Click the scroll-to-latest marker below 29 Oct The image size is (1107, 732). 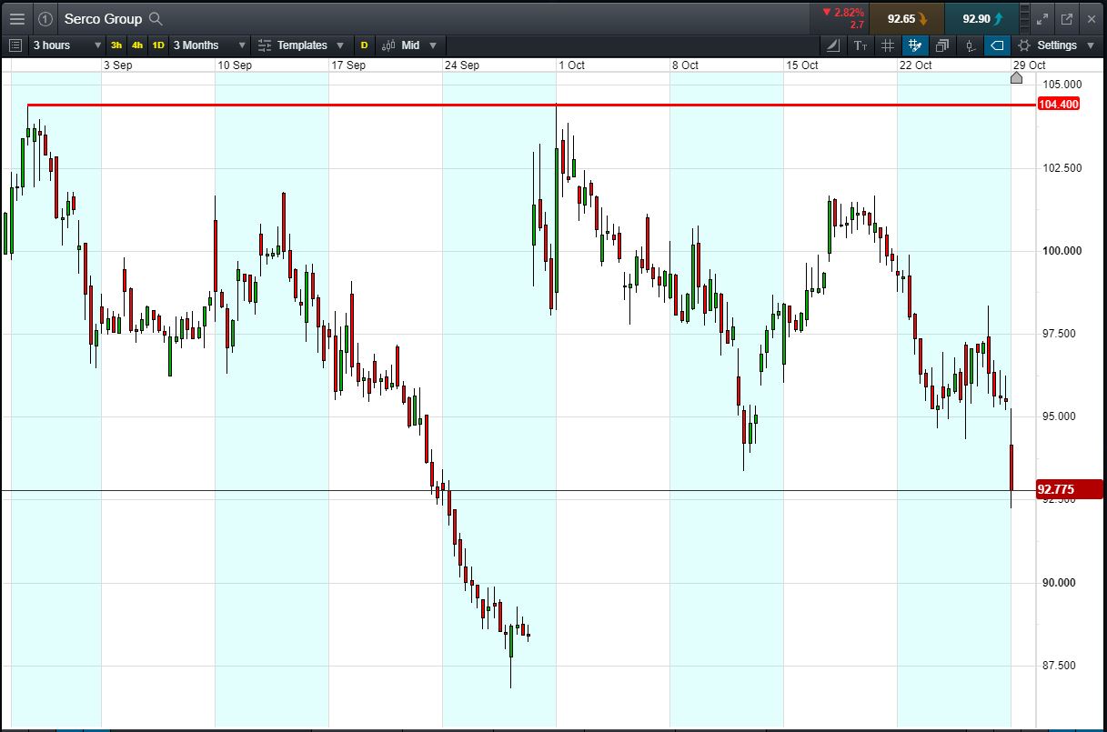coord(1017,78)
